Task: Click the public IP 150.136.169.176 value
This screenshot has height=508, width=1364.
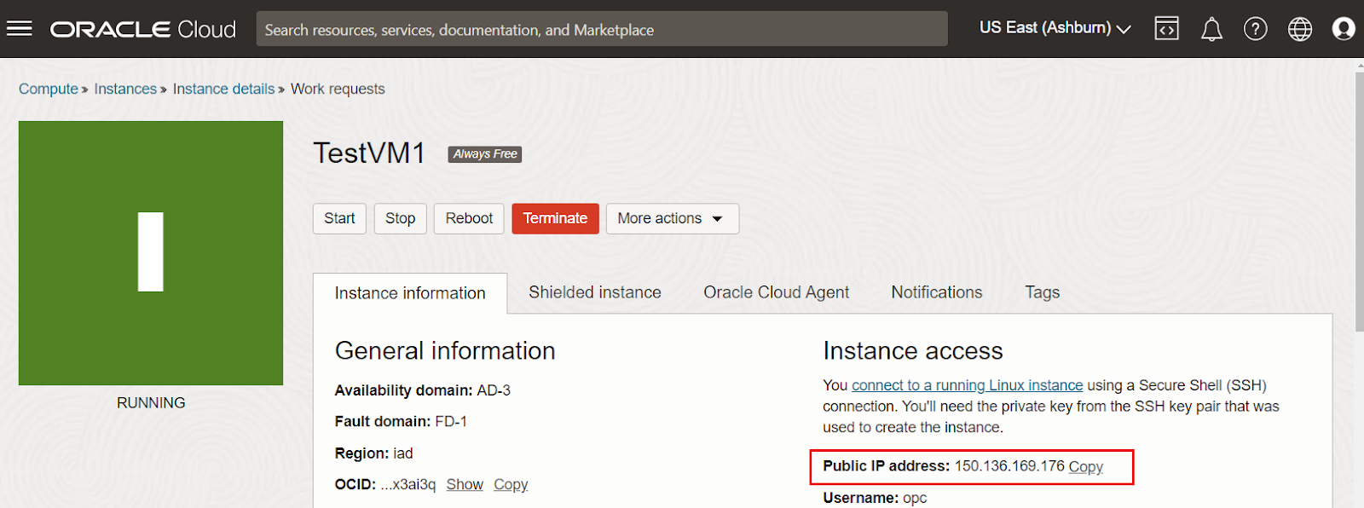Action: click(x=1009, y=466)
